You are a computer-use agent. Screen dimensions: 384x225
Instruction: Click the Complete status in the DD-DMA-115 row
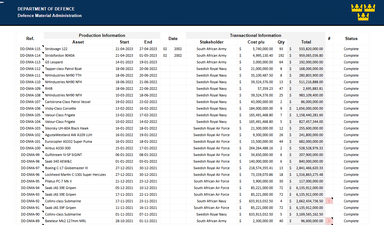351,49
